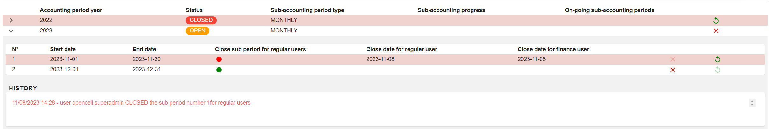Click the CLOSED status badge
The height and width of the screenshot is (129, 770).
(201, 20)
